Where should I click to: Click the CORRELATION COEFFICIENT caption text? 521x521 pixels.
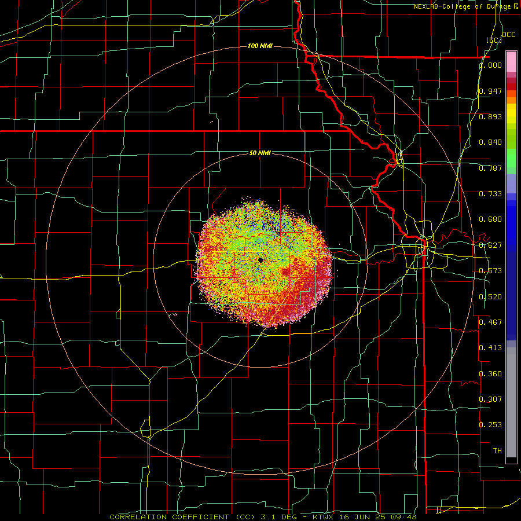(170, 517)
